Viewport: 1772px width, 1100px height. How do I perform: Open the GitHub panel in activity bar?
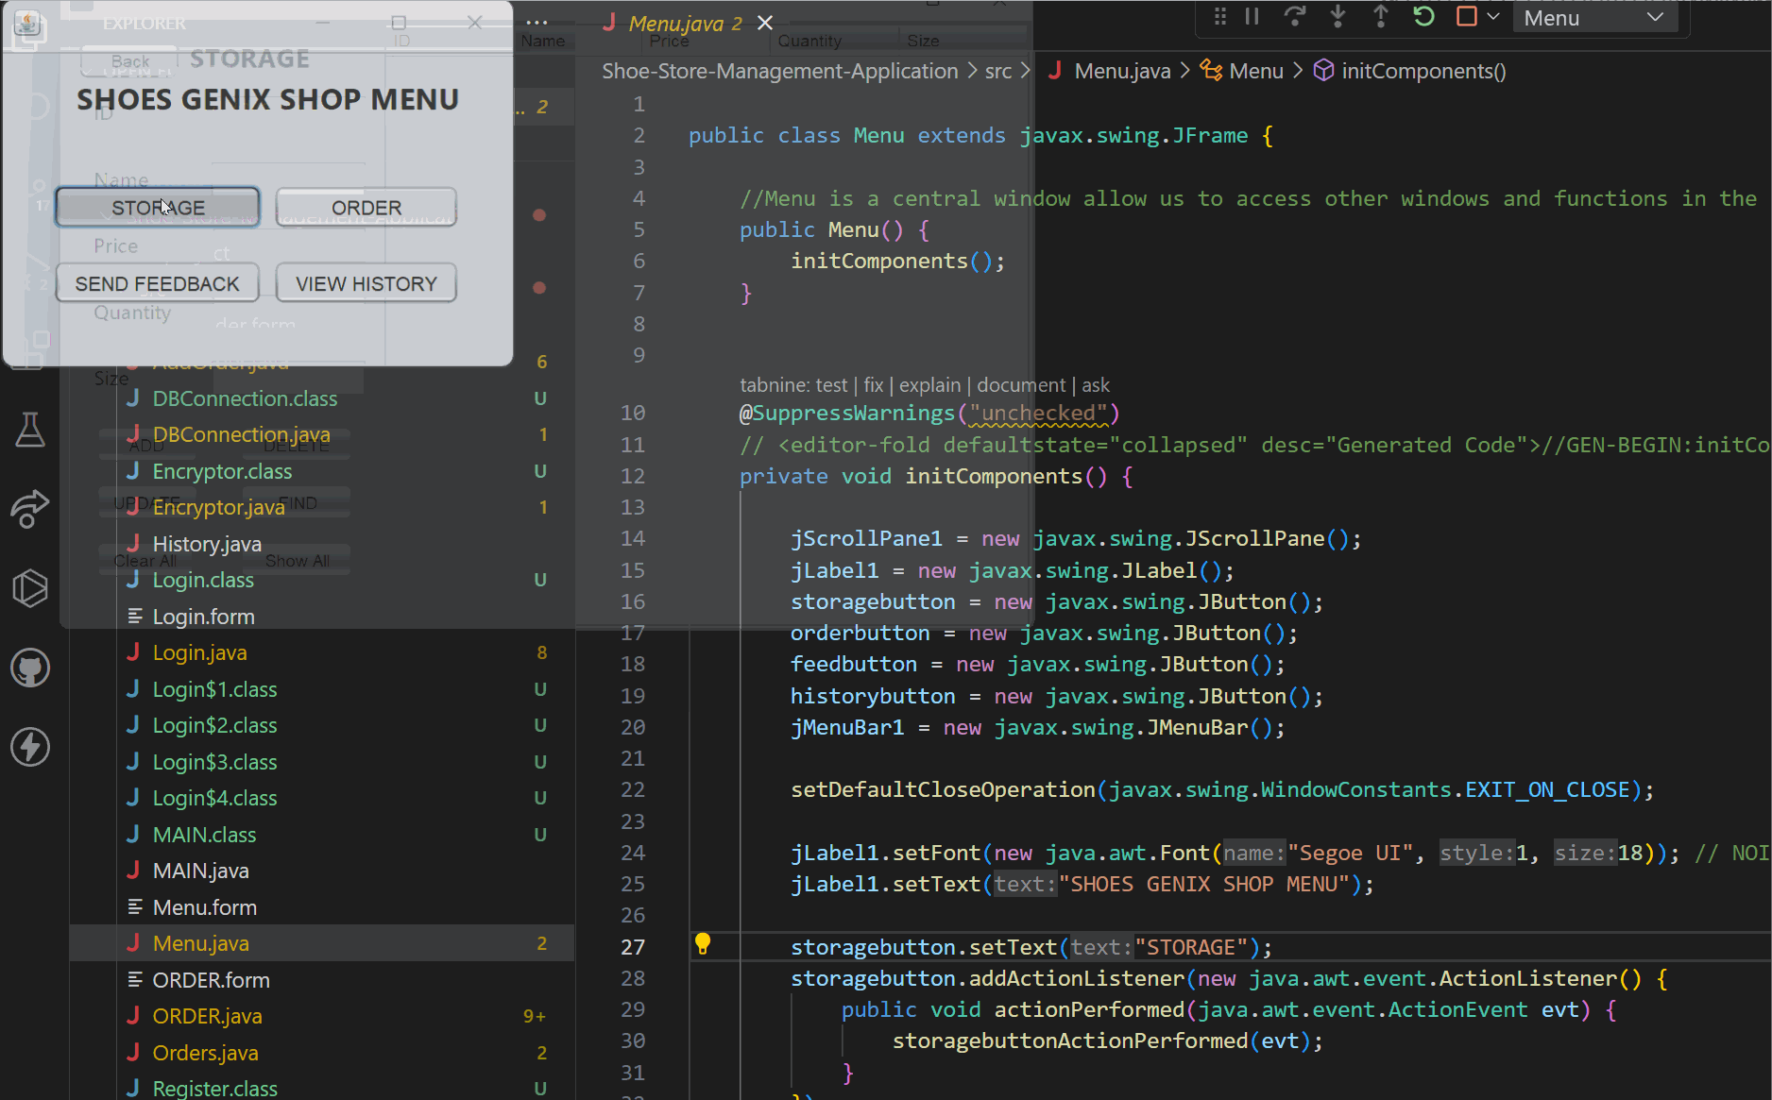(29, 668)
